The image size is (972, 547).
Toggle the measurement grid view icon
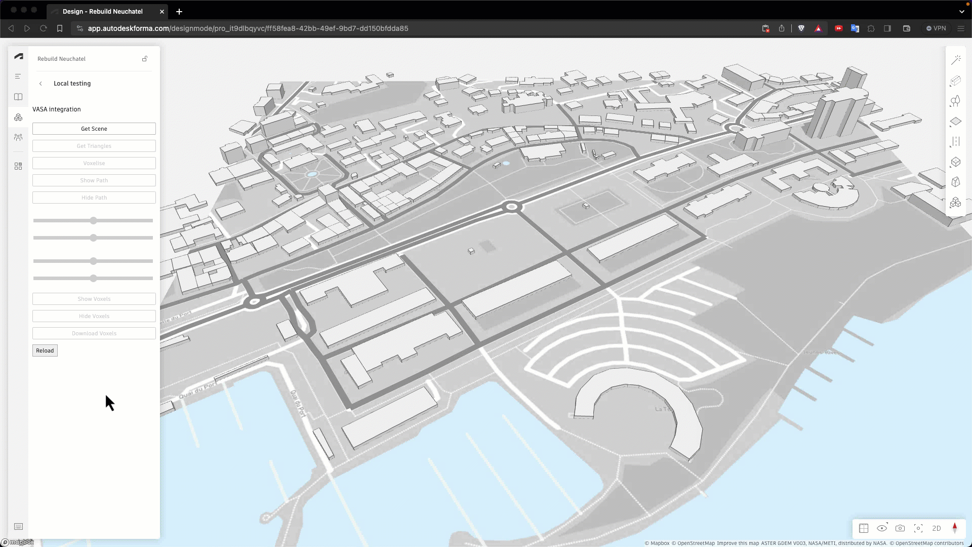pos(864,528)
